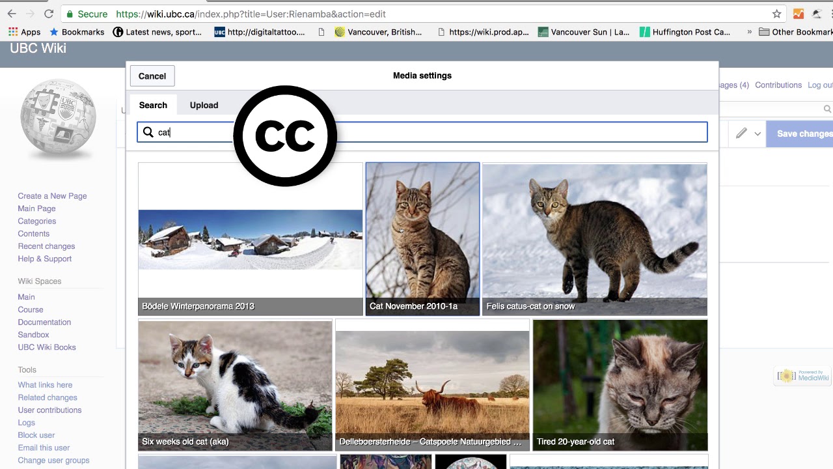Click the browser forward arrow
The width and height of the screenshot is (833, 469).
click(x=31, y=14)
